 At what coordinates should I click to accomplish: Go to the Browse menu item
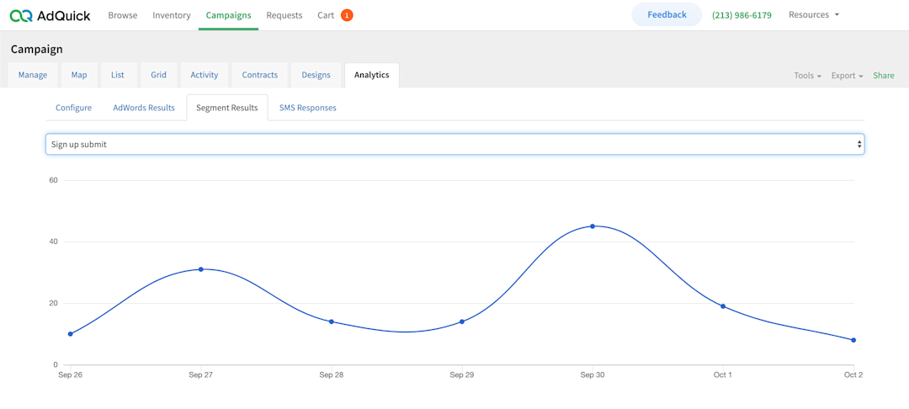(123, 15)
